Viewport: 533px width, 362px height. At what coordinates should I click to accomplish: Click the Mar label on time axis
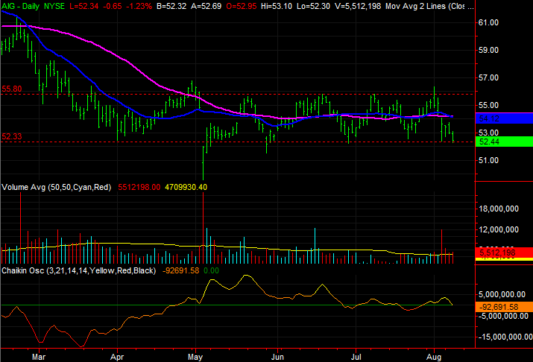pos(39,357)
